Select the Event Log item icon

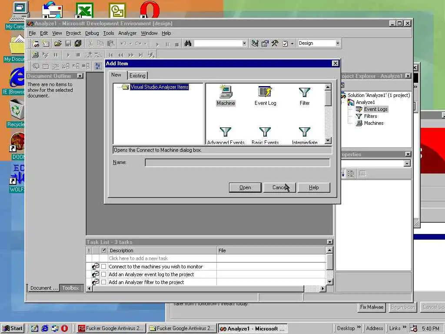click(x=265, y=91)
